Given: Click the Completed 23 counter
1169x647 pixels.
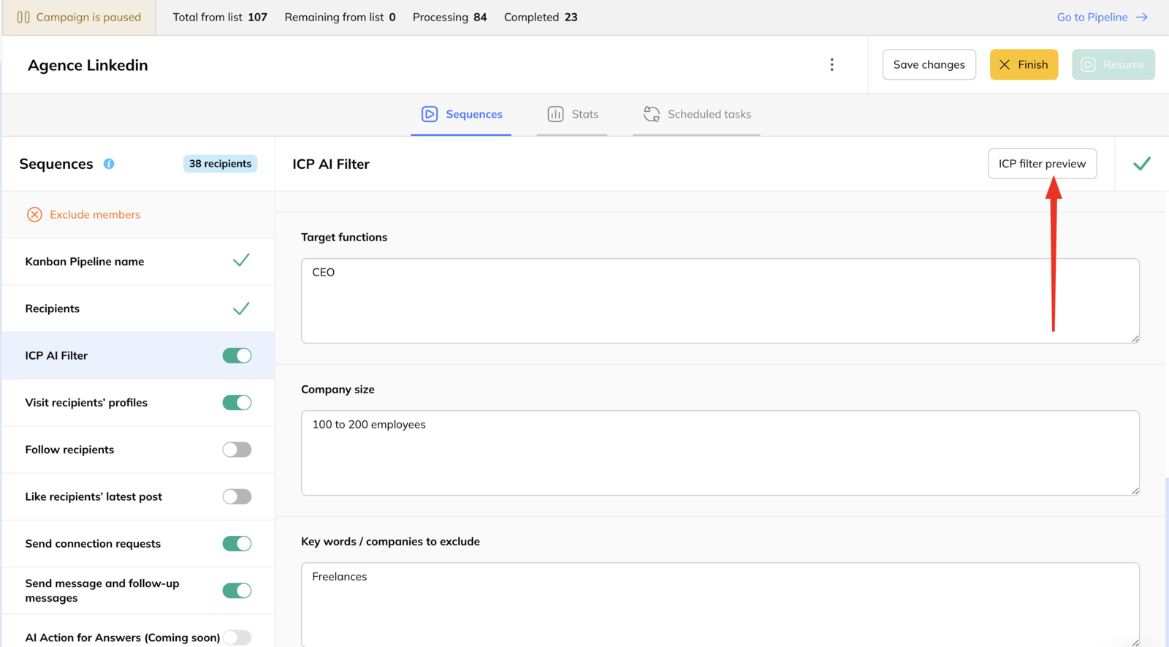Looking at the screenshot, I should (541, 17).
